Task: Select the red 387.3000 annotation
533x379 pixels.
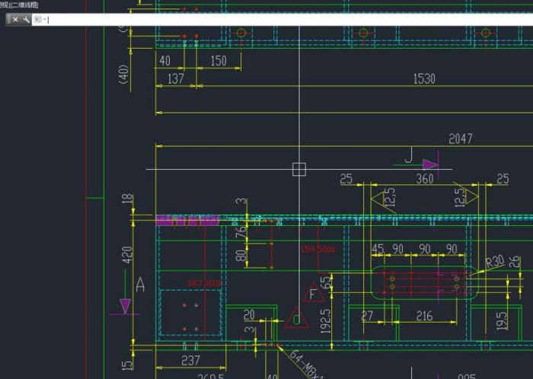Action: point(204,283)
